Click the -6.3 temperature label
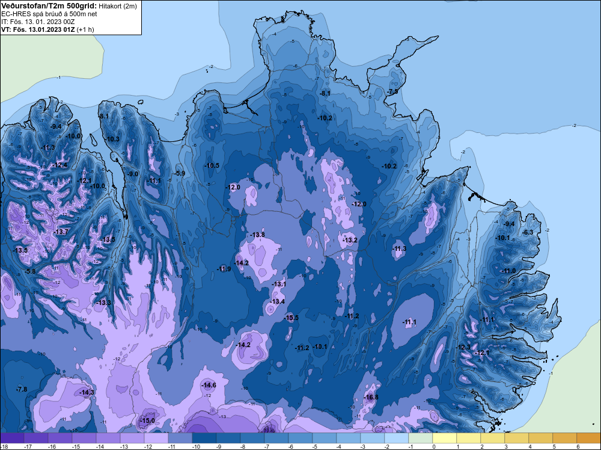The height and width of the screenshot is (450, 601). (x=528, y=232)
